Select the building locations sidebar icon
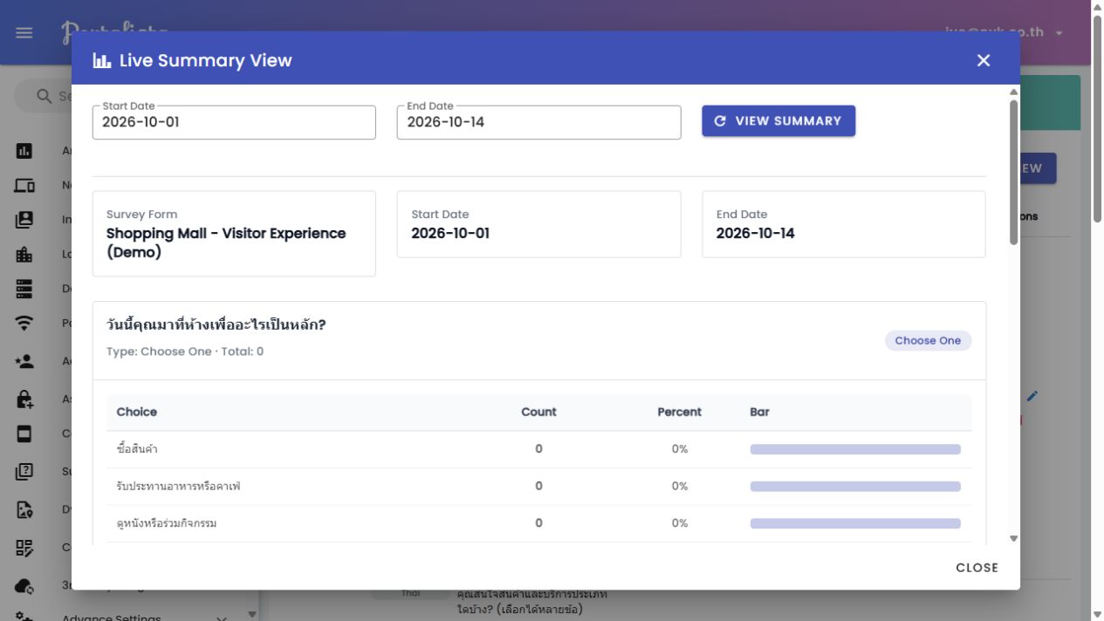The height and width of the screenshot is (621, 1104). pyautogui.click(x=24, y=255)
